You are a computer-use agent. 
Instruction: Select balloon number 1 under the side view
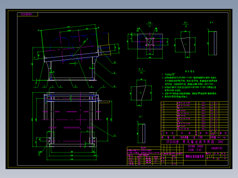tap(35, 86)
